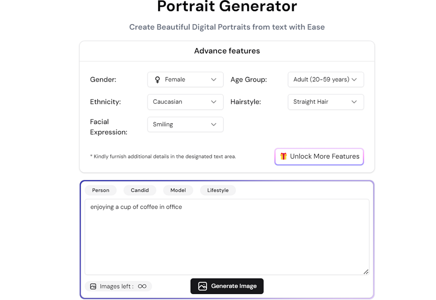Select the Lifestyle prompt tag
Screen dimensions: 436x300
click(218, 190)
